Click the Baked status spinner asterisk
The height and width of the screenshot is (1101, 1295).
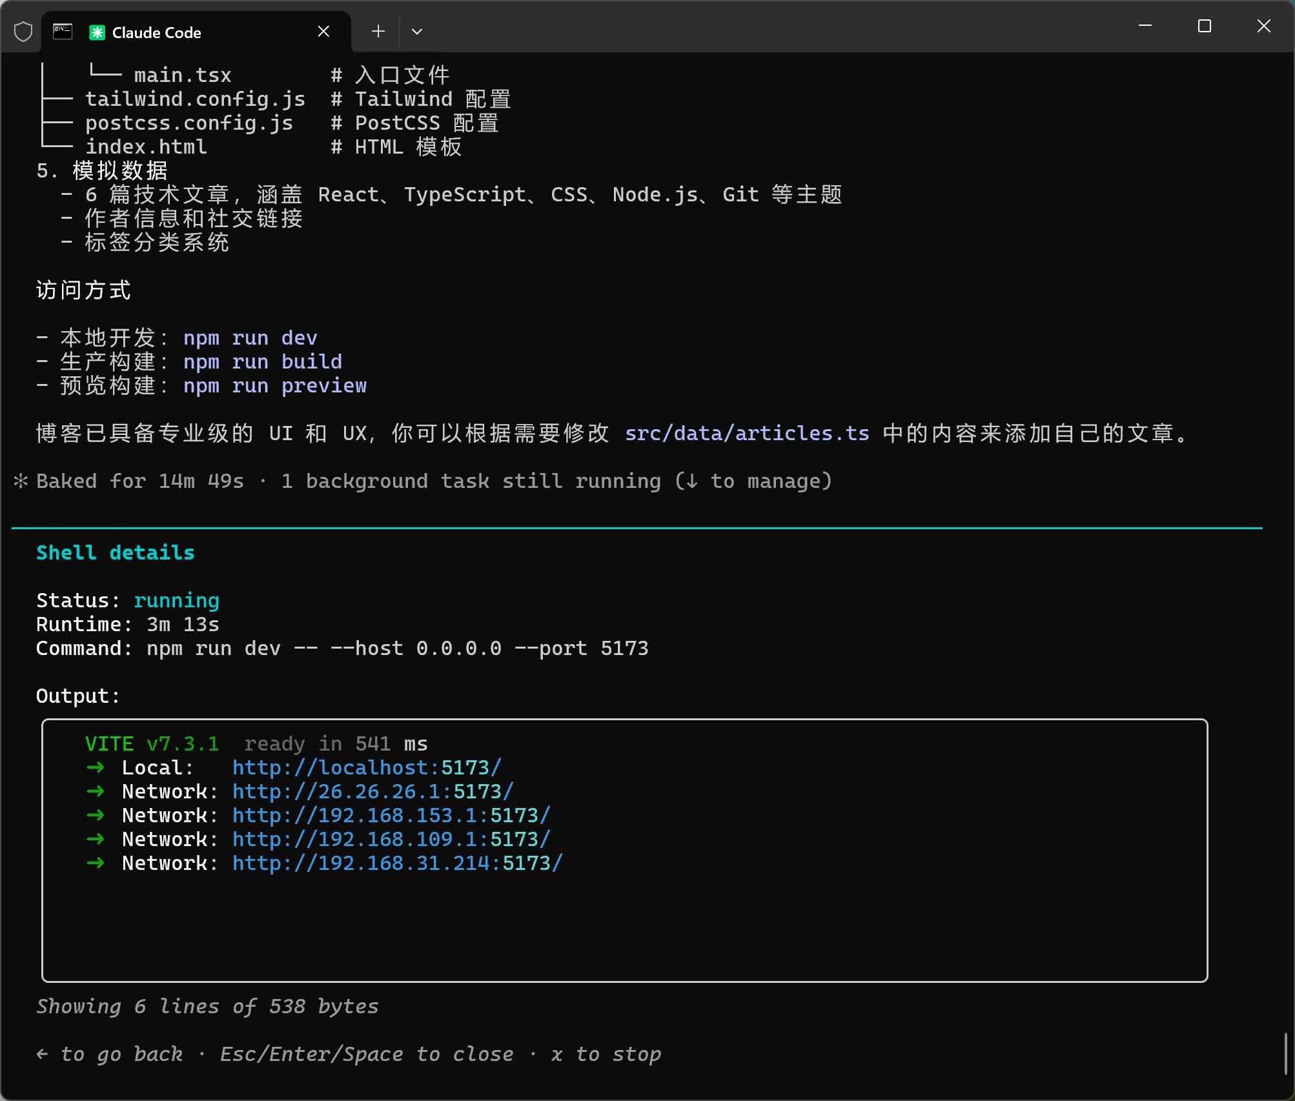(21, 481)
